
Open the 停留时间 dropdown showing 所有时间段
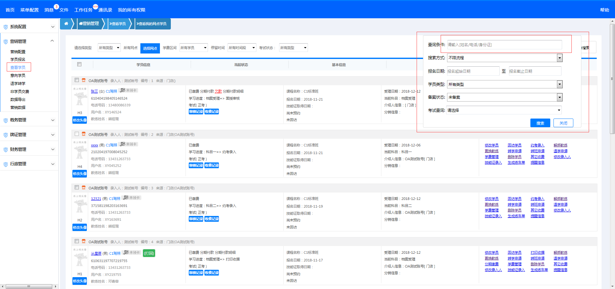242,48
